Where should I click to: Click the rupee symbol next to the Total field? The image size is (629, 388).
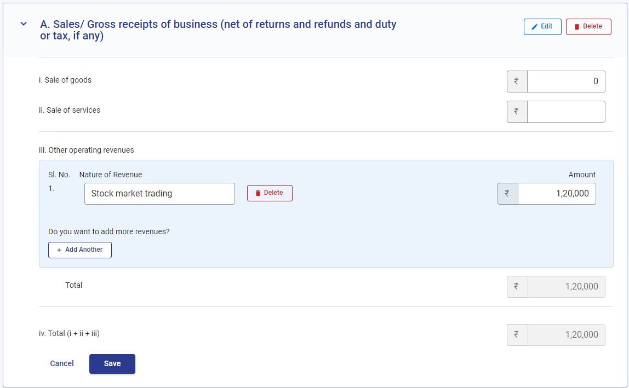(517, 287)
